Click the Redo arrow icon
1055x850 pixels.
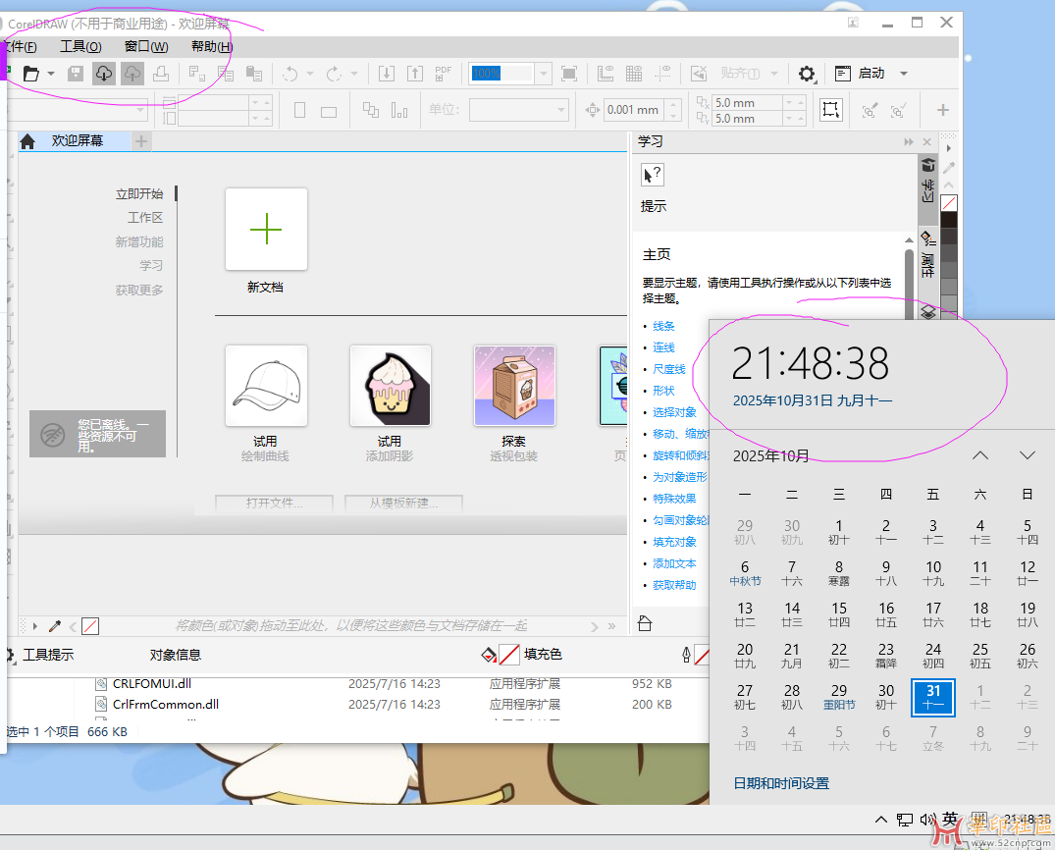tap(335, 74)
